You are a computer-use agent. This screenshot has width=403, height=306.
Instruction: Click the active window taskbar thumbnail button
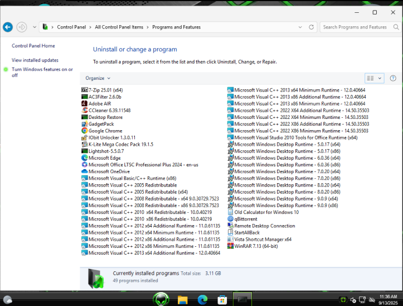(242, 299)
